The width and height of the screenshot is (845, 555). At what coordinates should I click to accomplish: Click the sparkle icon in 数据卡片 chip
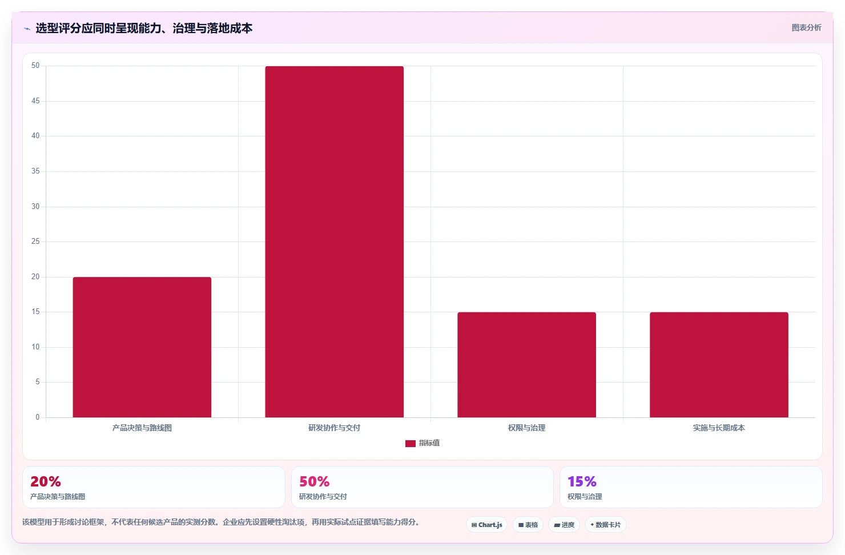pos(592,525)
